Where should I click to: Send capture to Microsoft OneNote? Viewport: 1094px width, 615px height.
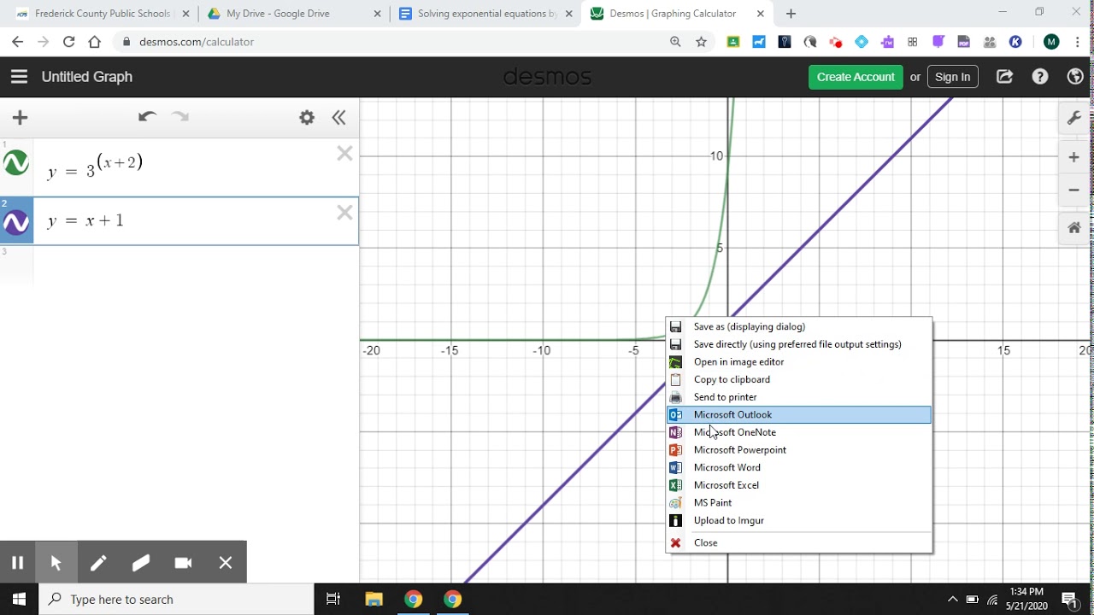(799, 432)
